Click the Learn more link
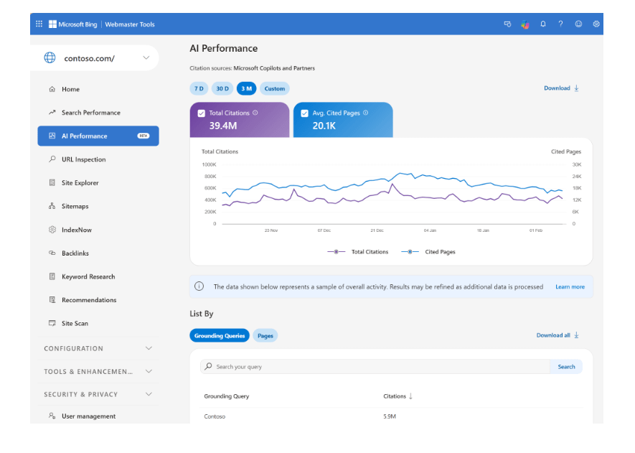The width and height of the screenshot is (635, 453). pyautogui.click(x=570, y=287)
